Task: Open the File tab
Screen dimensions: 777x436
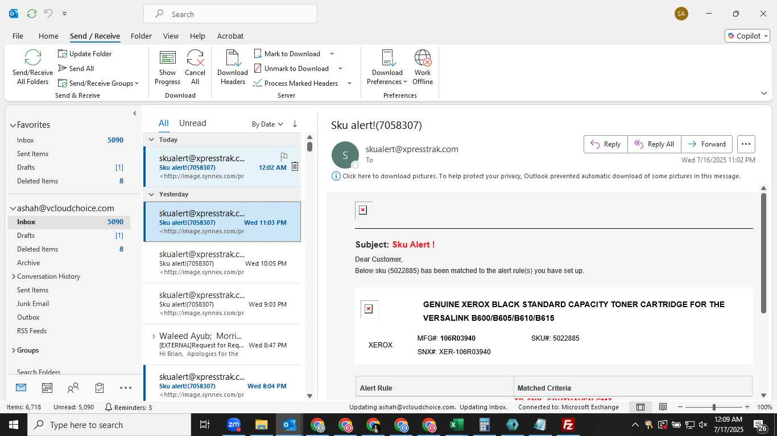Action: (x=18, y=36)
